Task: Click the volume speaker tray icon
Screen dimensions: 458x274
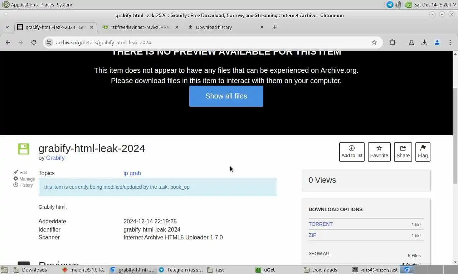Action: pyautogui.click(x=399, y=5)
